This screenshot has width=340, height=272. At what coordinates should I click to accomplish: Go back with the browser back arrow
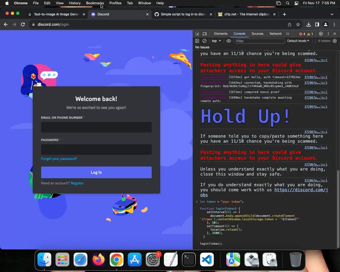coord(6,24)
